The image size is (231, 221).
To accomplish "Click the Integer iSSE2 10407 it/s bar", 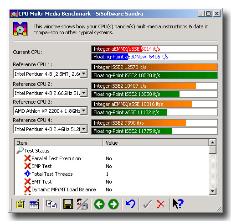I will click(x=154, y=86).
